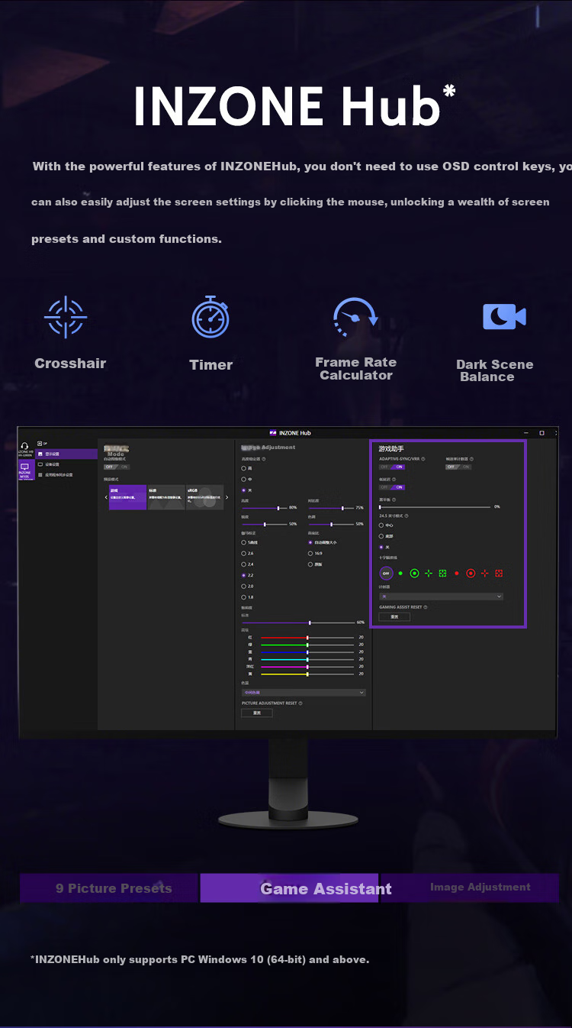The image size is (572, 1028).
Task: Click the Dark Scene Balance camera icon
Action: coord(504,316)
